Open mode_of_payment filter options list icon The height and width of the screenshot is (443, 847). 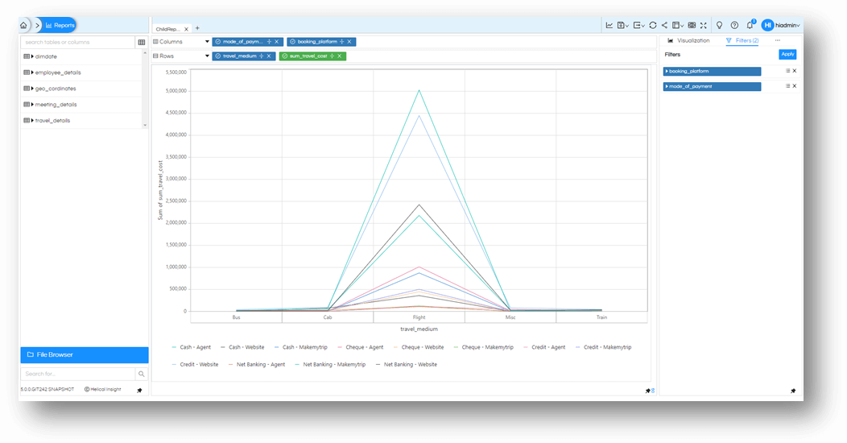(x=787, y=86)
